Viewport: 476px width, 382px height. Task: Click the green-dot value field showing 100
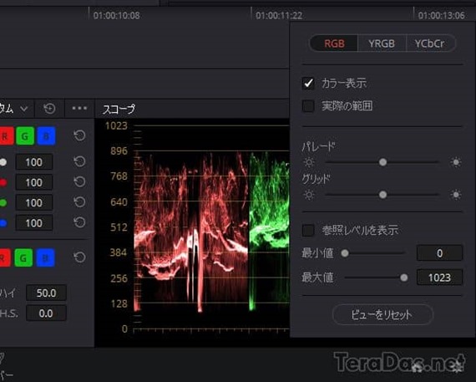pyautogui.click(x=34, y=202)
